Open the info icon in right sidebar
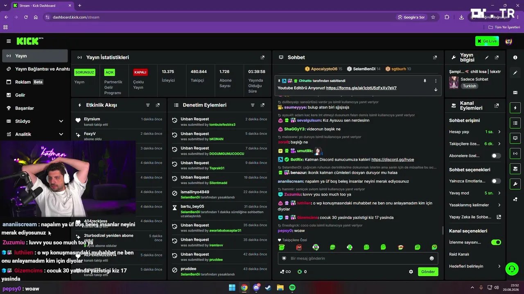Image resolution: width=524 pixels, height=294 pixels. (x=515, y=58)
